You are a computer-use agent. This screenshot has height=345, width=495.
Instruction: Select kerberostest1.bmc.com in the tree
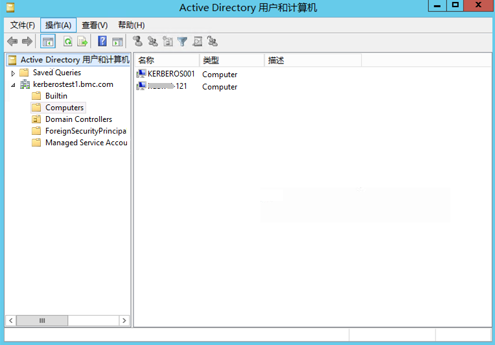tap(73, 84)
